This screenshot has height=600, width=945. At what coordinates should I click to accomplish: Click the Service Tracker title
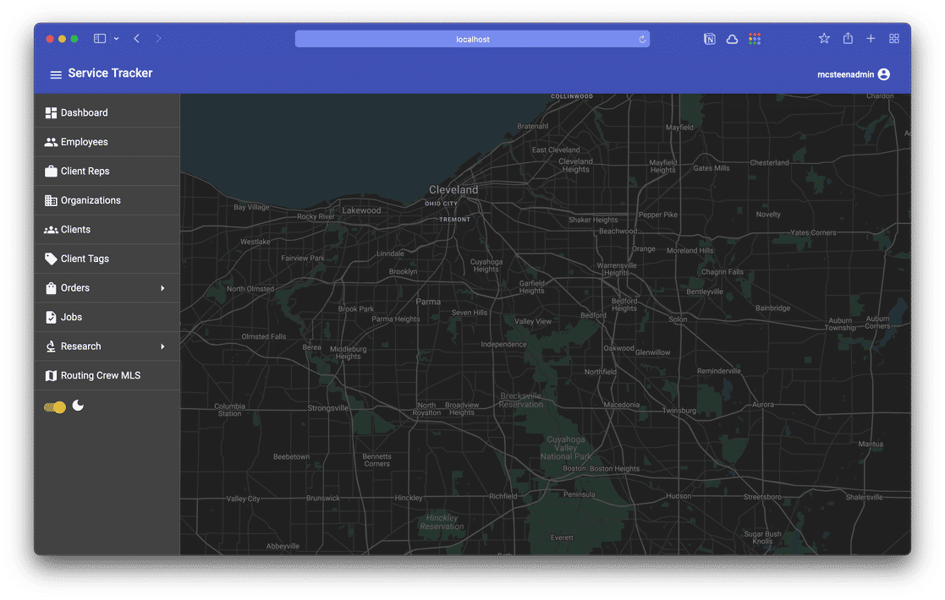pyautogui.click(x=110, y=74)
